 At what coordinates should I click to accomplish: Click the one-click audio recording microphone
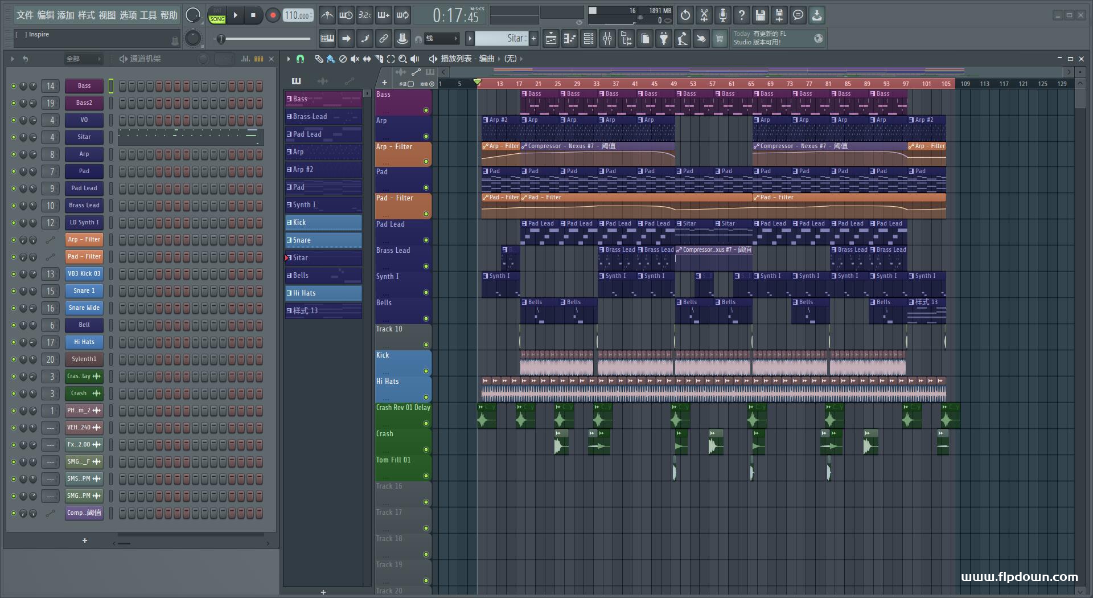tap(723, 15)
